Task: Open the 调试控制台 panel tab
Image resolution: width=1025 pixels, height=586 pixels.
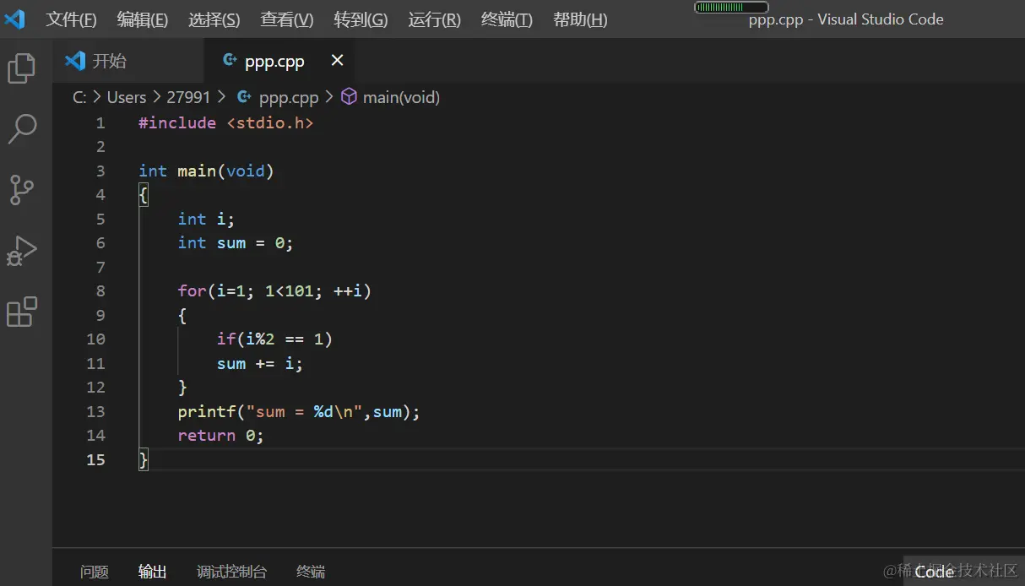Action: click(232, 572)
